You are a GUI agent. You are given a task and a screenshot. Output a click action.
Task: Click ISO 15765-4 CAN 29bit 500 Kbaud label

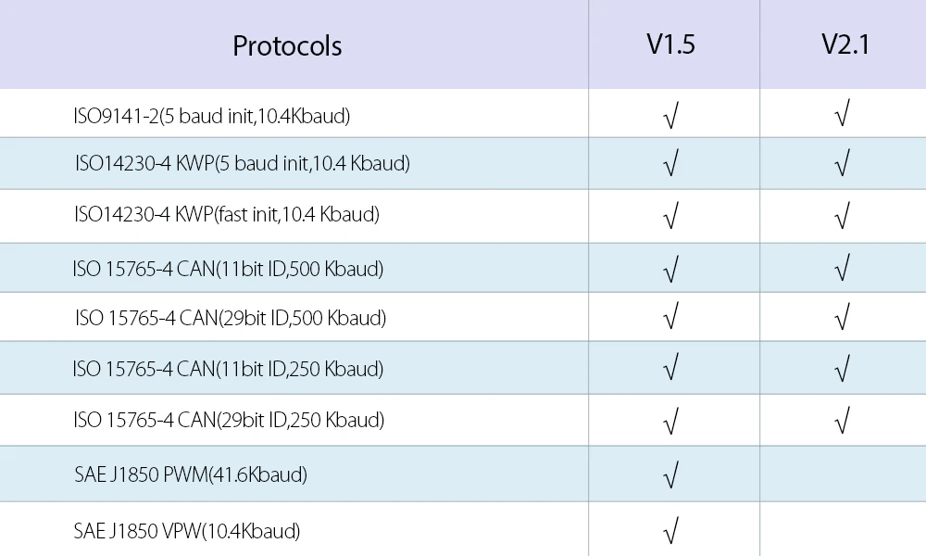(x=230, y=318)
